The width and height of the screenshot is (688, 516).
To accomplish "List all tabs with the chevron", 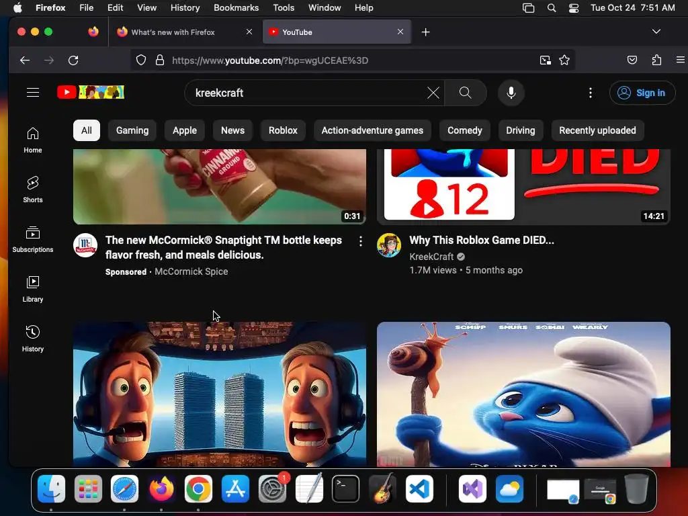I will (656, 32).
